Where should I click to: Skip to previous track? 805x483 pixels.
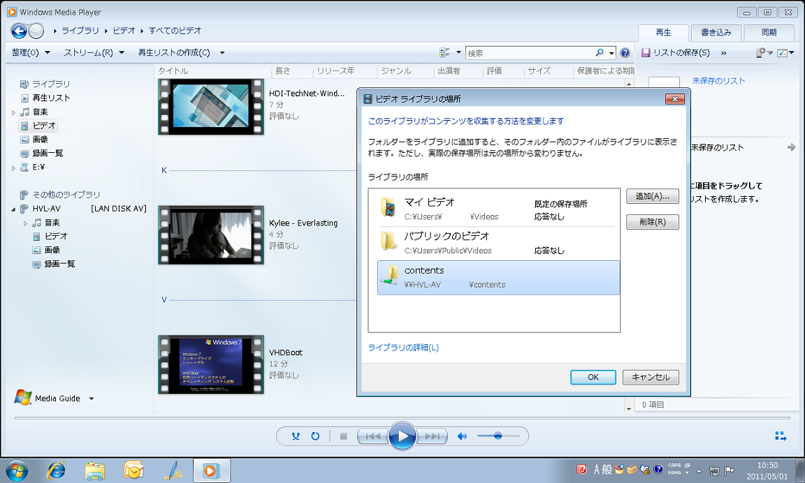[x=373, y=436]
